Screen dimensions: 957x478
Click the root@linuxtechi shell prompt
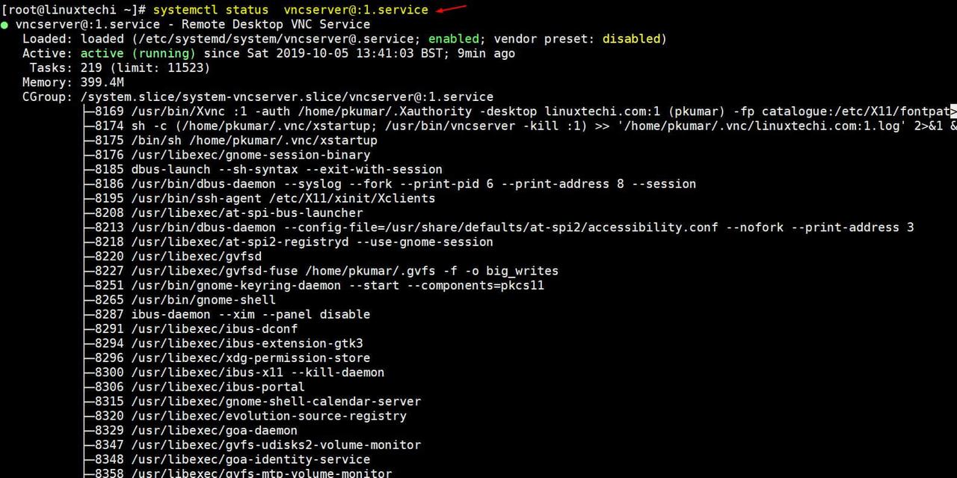(73, 10)
